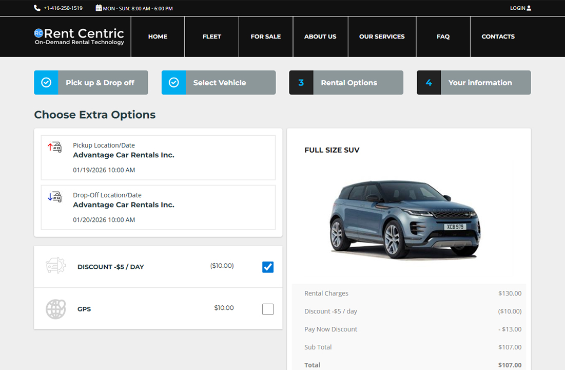Click the drop-off location arrow-car icon
Viewport: 565px width, 370px height.
pos(54,197)
